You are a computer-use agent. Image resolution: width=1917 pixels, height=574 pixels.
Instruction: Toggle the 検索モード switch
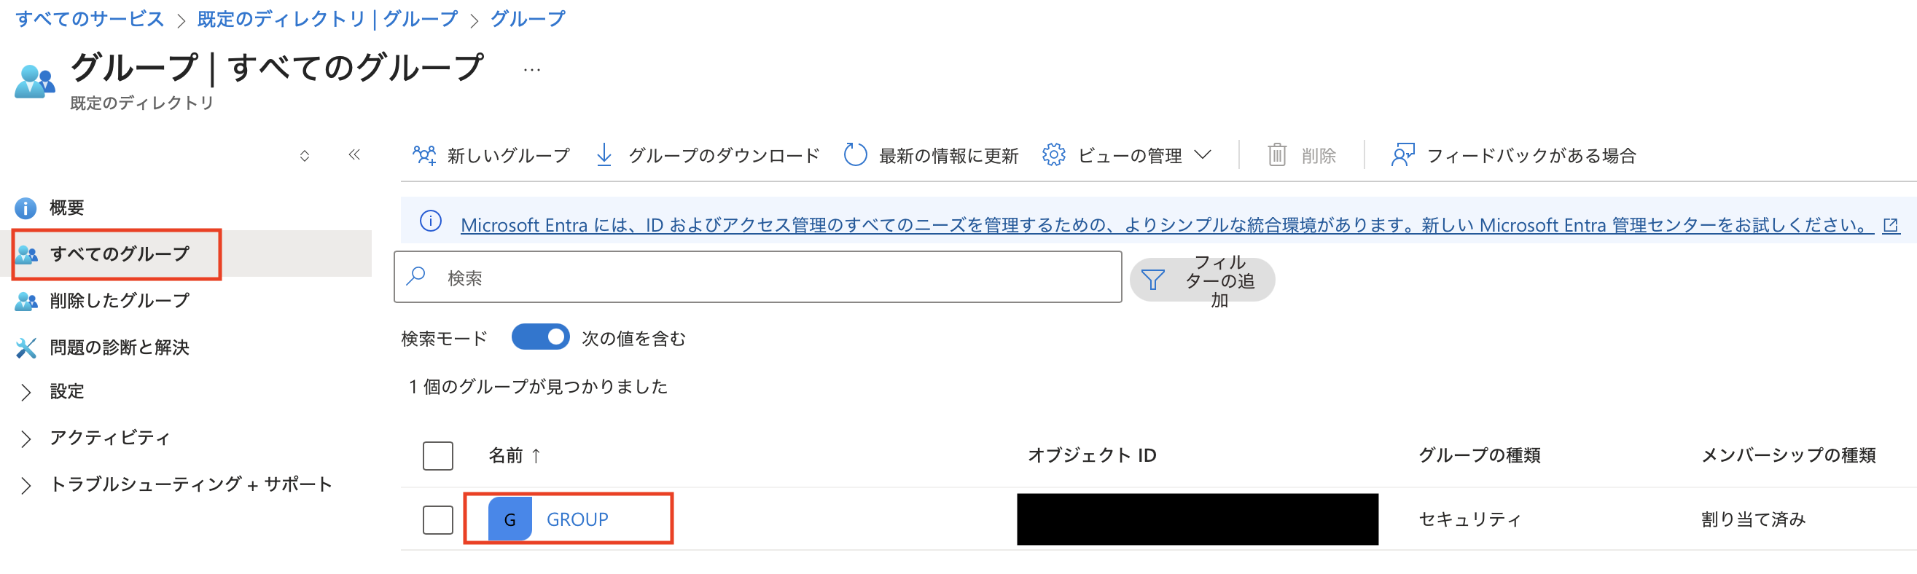point(542,337)
